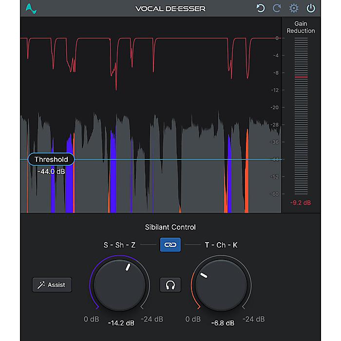
Task: Redo the last undone change
Action: [x=277, y=8]
